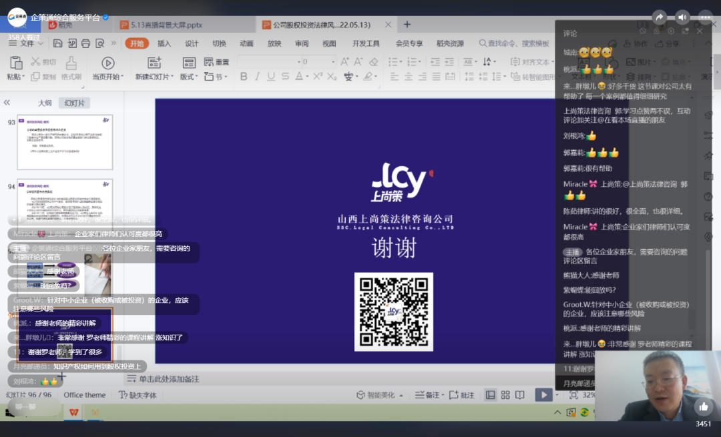
Task: Open the Insert (插入) ribbon tab
Action: click(164, 43)
